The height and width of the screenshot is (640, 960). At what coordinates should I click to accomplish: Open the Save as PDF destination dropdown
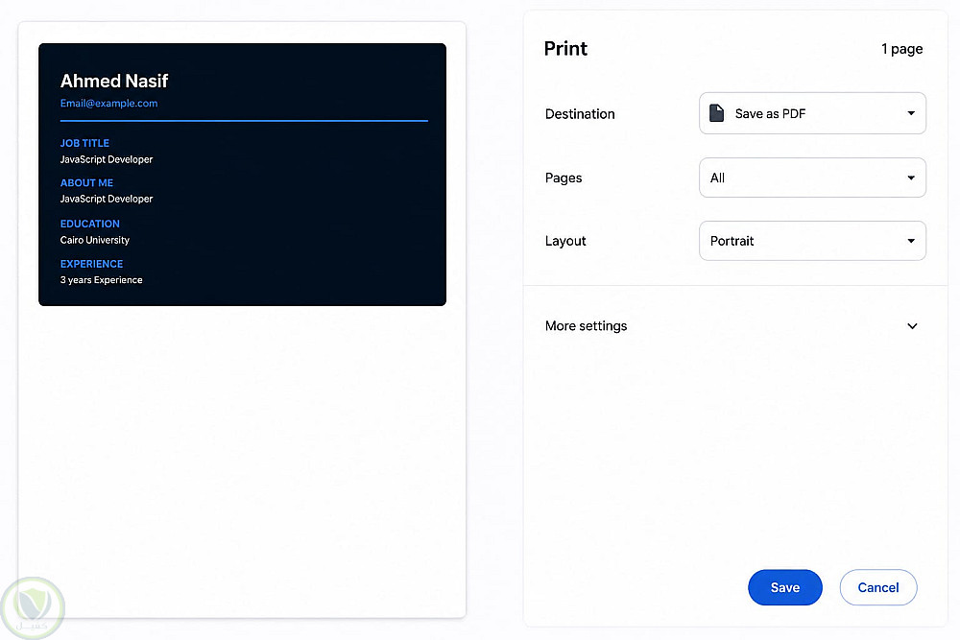point(812,113)
